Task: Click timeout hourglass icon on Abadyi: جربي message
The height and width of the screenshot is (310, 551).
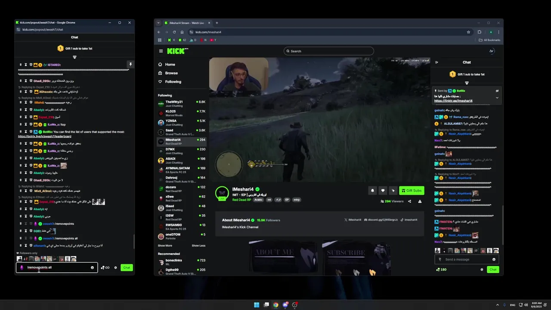Action: click(x=25, y=216)
